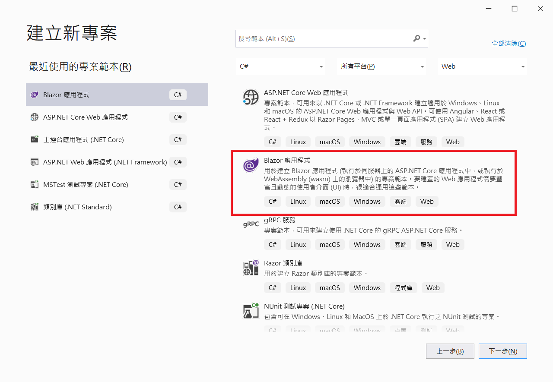Viewport: 553px width, 382px height.
Task: Select ASP.NET Core Web 應用程式 in recent templates
Action: [117, 117]
